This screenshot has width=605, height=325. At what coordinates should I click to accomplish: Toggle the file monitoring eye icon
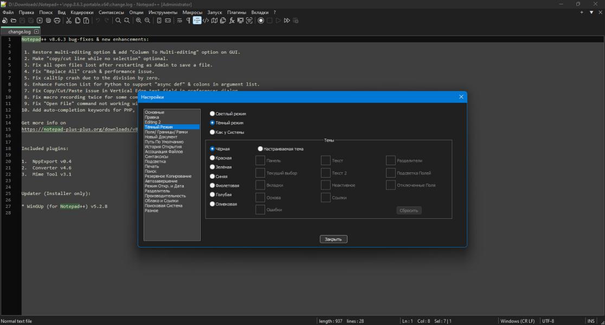point(249,21)
